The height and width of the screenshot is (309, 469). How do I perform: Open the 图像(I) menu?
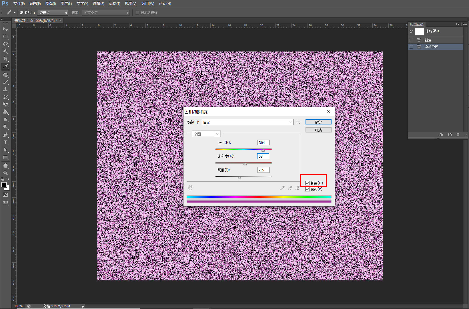tap(51, 4)
